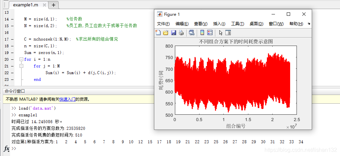Open the 编辑(E) menu in Figure 1
This screenshot has width=340, height=156.
click(182, 24)
